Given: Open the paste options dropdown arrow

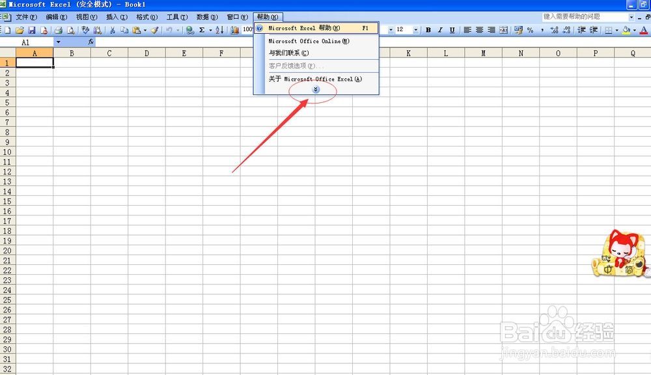Looking at the screenshot, I should pos(145,30).
